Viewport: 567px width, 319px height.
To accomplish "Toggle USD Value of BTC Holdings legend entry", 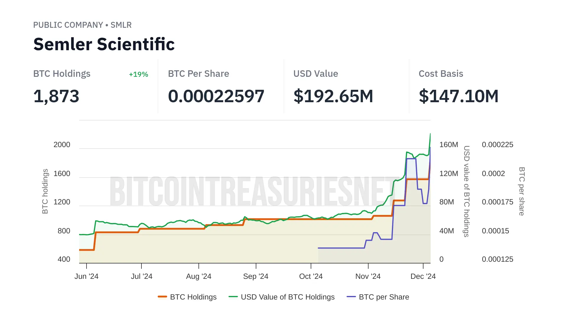I will pos(287,297).
